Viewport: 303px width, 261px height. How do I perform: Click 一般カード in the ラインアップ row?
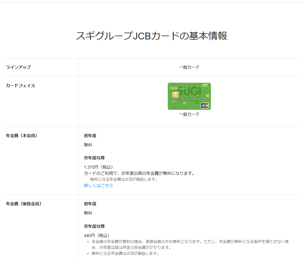(x=189, y=67)
